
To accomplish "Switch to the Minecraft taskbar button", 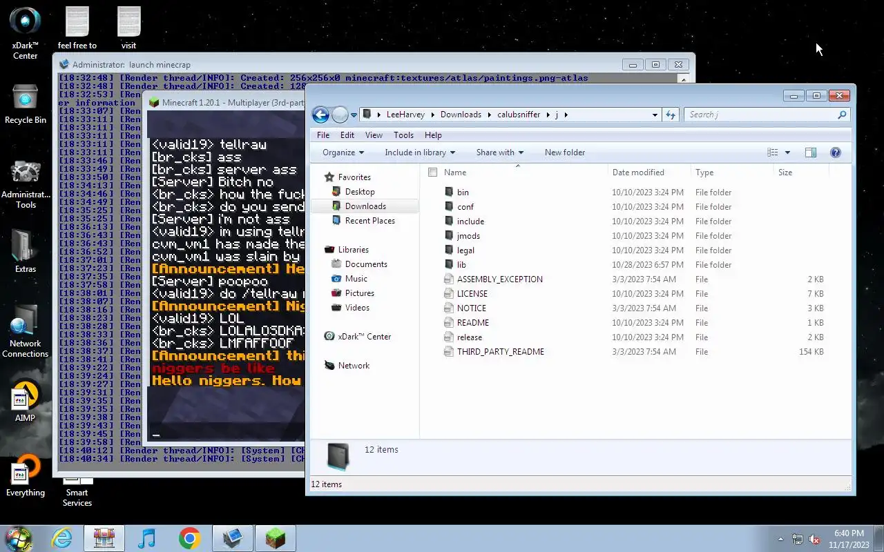I will (x=275, y=538).
